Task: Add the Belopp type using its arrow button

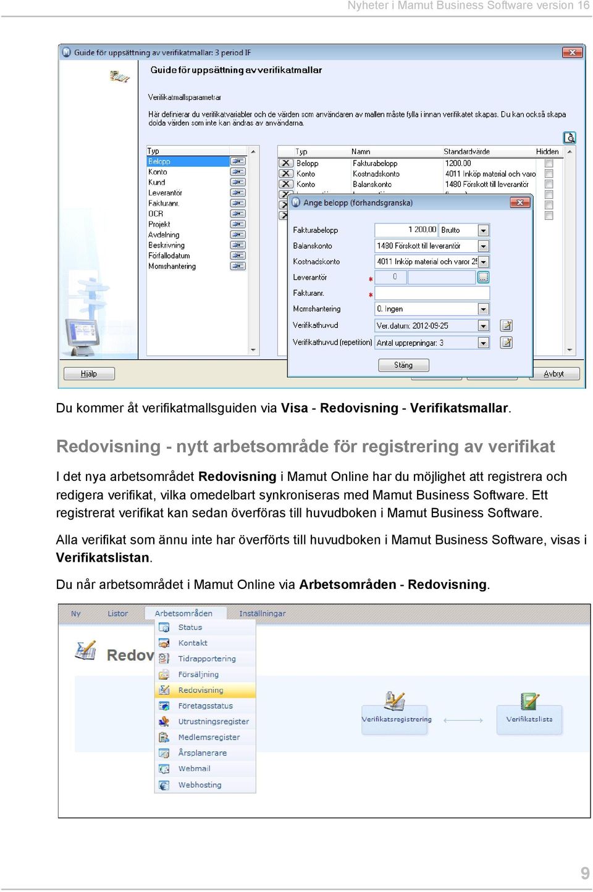Action: point(238,162)
